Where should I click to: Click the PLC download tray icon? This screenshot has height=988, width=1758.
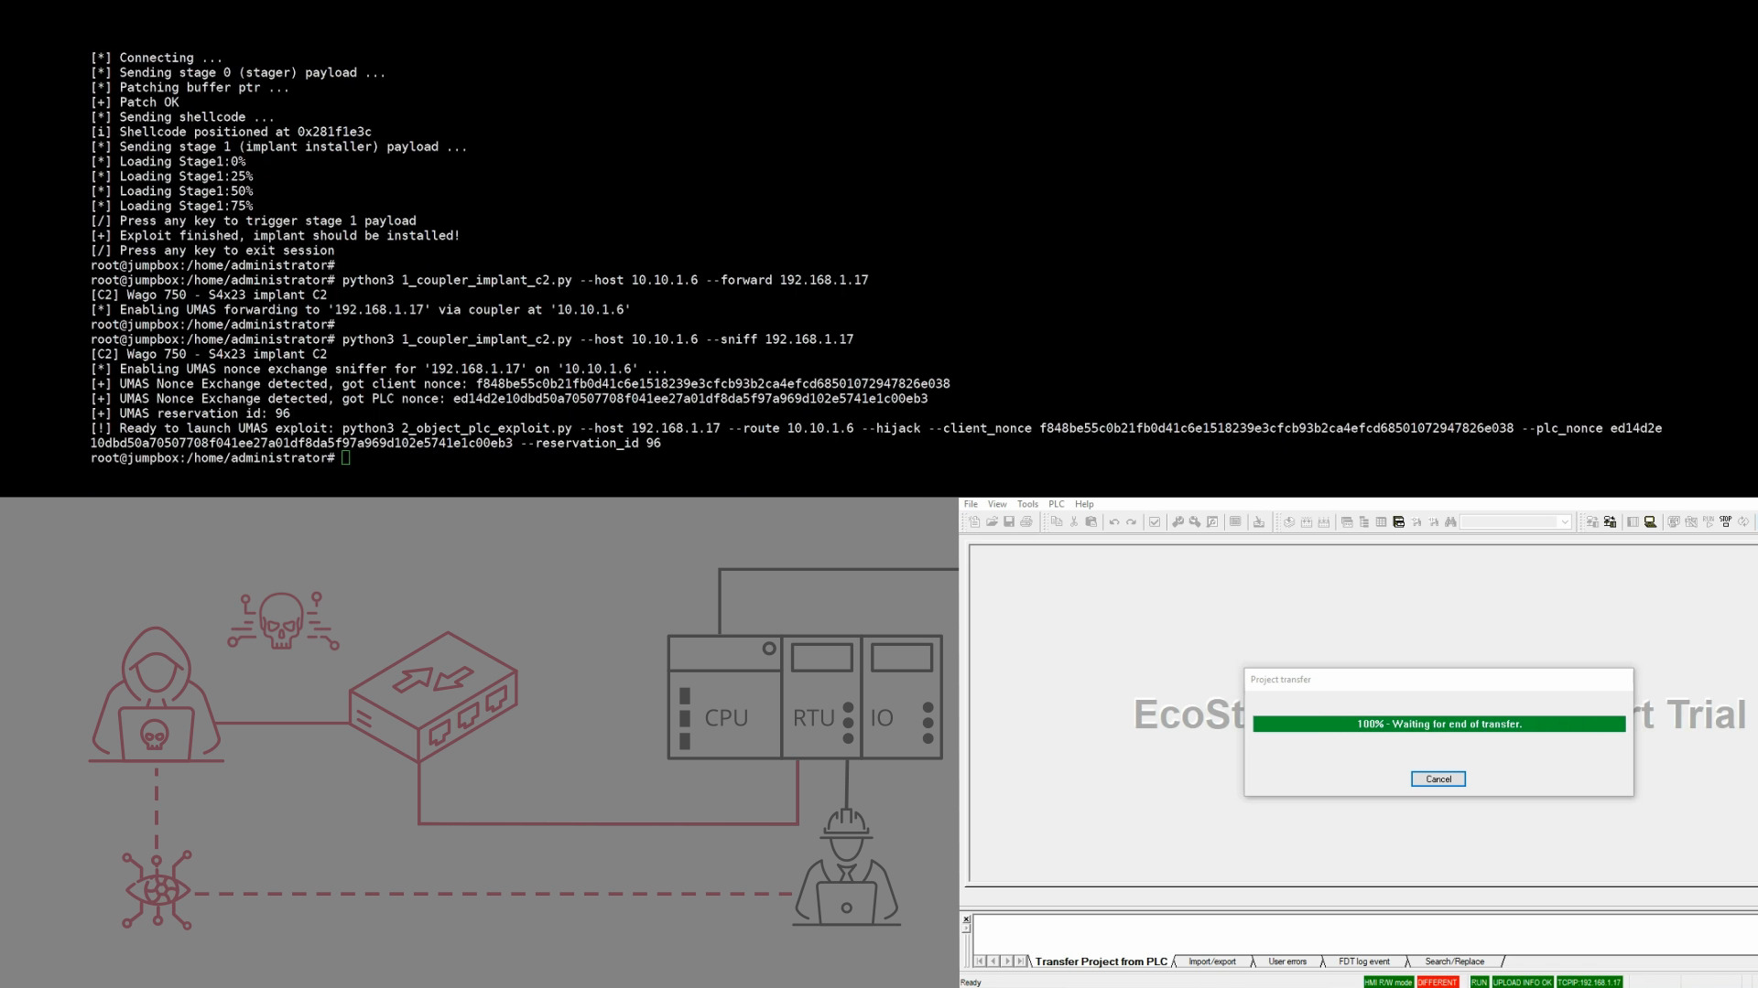pyautogui.click(x=1258, y=522)
